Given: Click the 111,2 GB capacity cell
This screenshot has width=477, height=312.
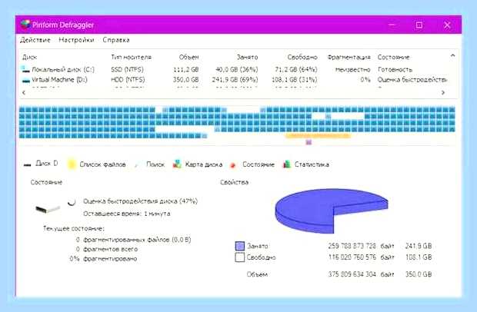Looking at the screenshot, I should pos(186,70).
